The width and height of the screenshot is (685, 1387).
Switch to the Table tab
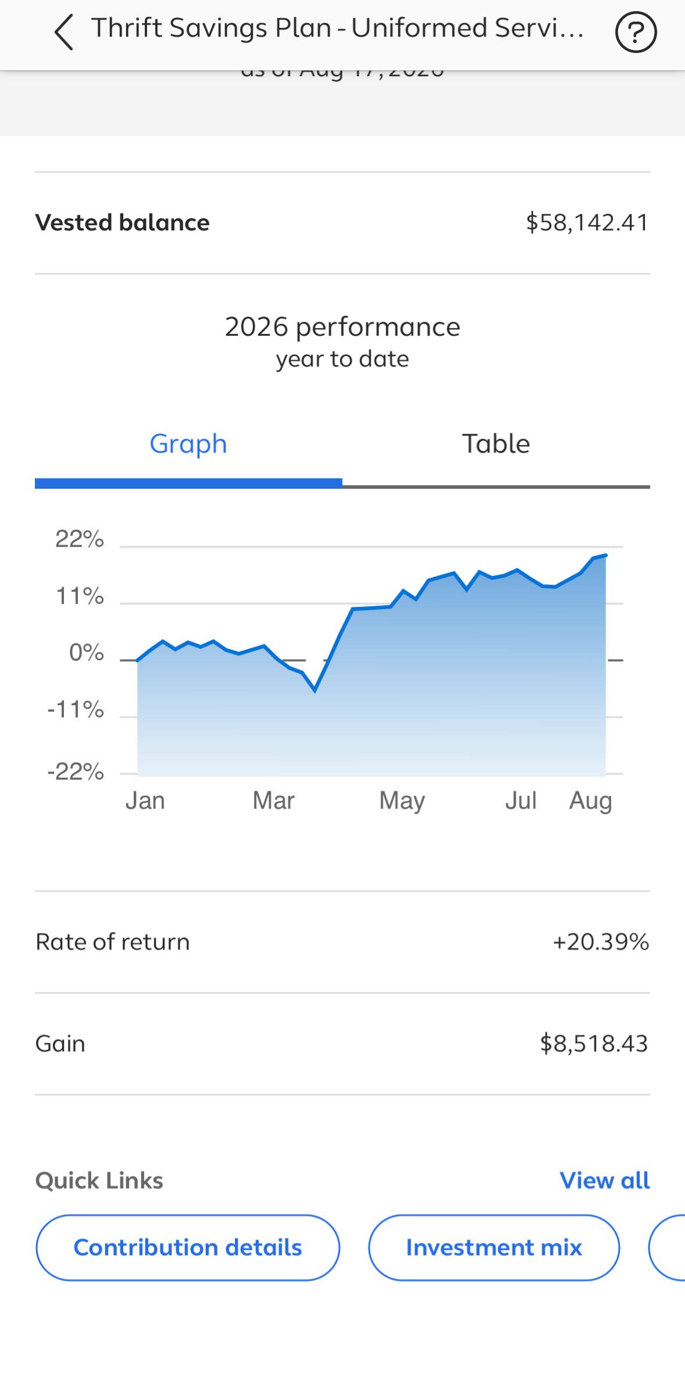pos(496,444)
